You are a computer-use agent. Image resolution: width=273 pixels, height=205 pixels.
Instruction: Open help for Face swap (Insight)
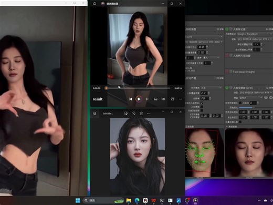coord(231,71)
